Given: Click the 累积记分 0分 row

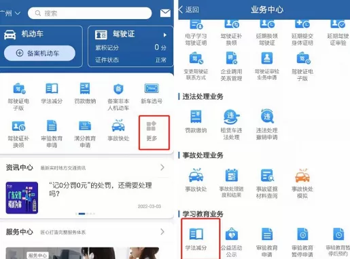Looking at the screenshot, I should [x=130, y=47].
